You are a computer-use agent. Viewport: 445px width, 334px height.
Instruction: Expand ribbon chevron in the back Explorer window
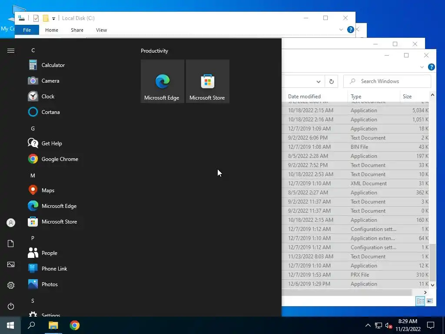click(x=422, y=67)
